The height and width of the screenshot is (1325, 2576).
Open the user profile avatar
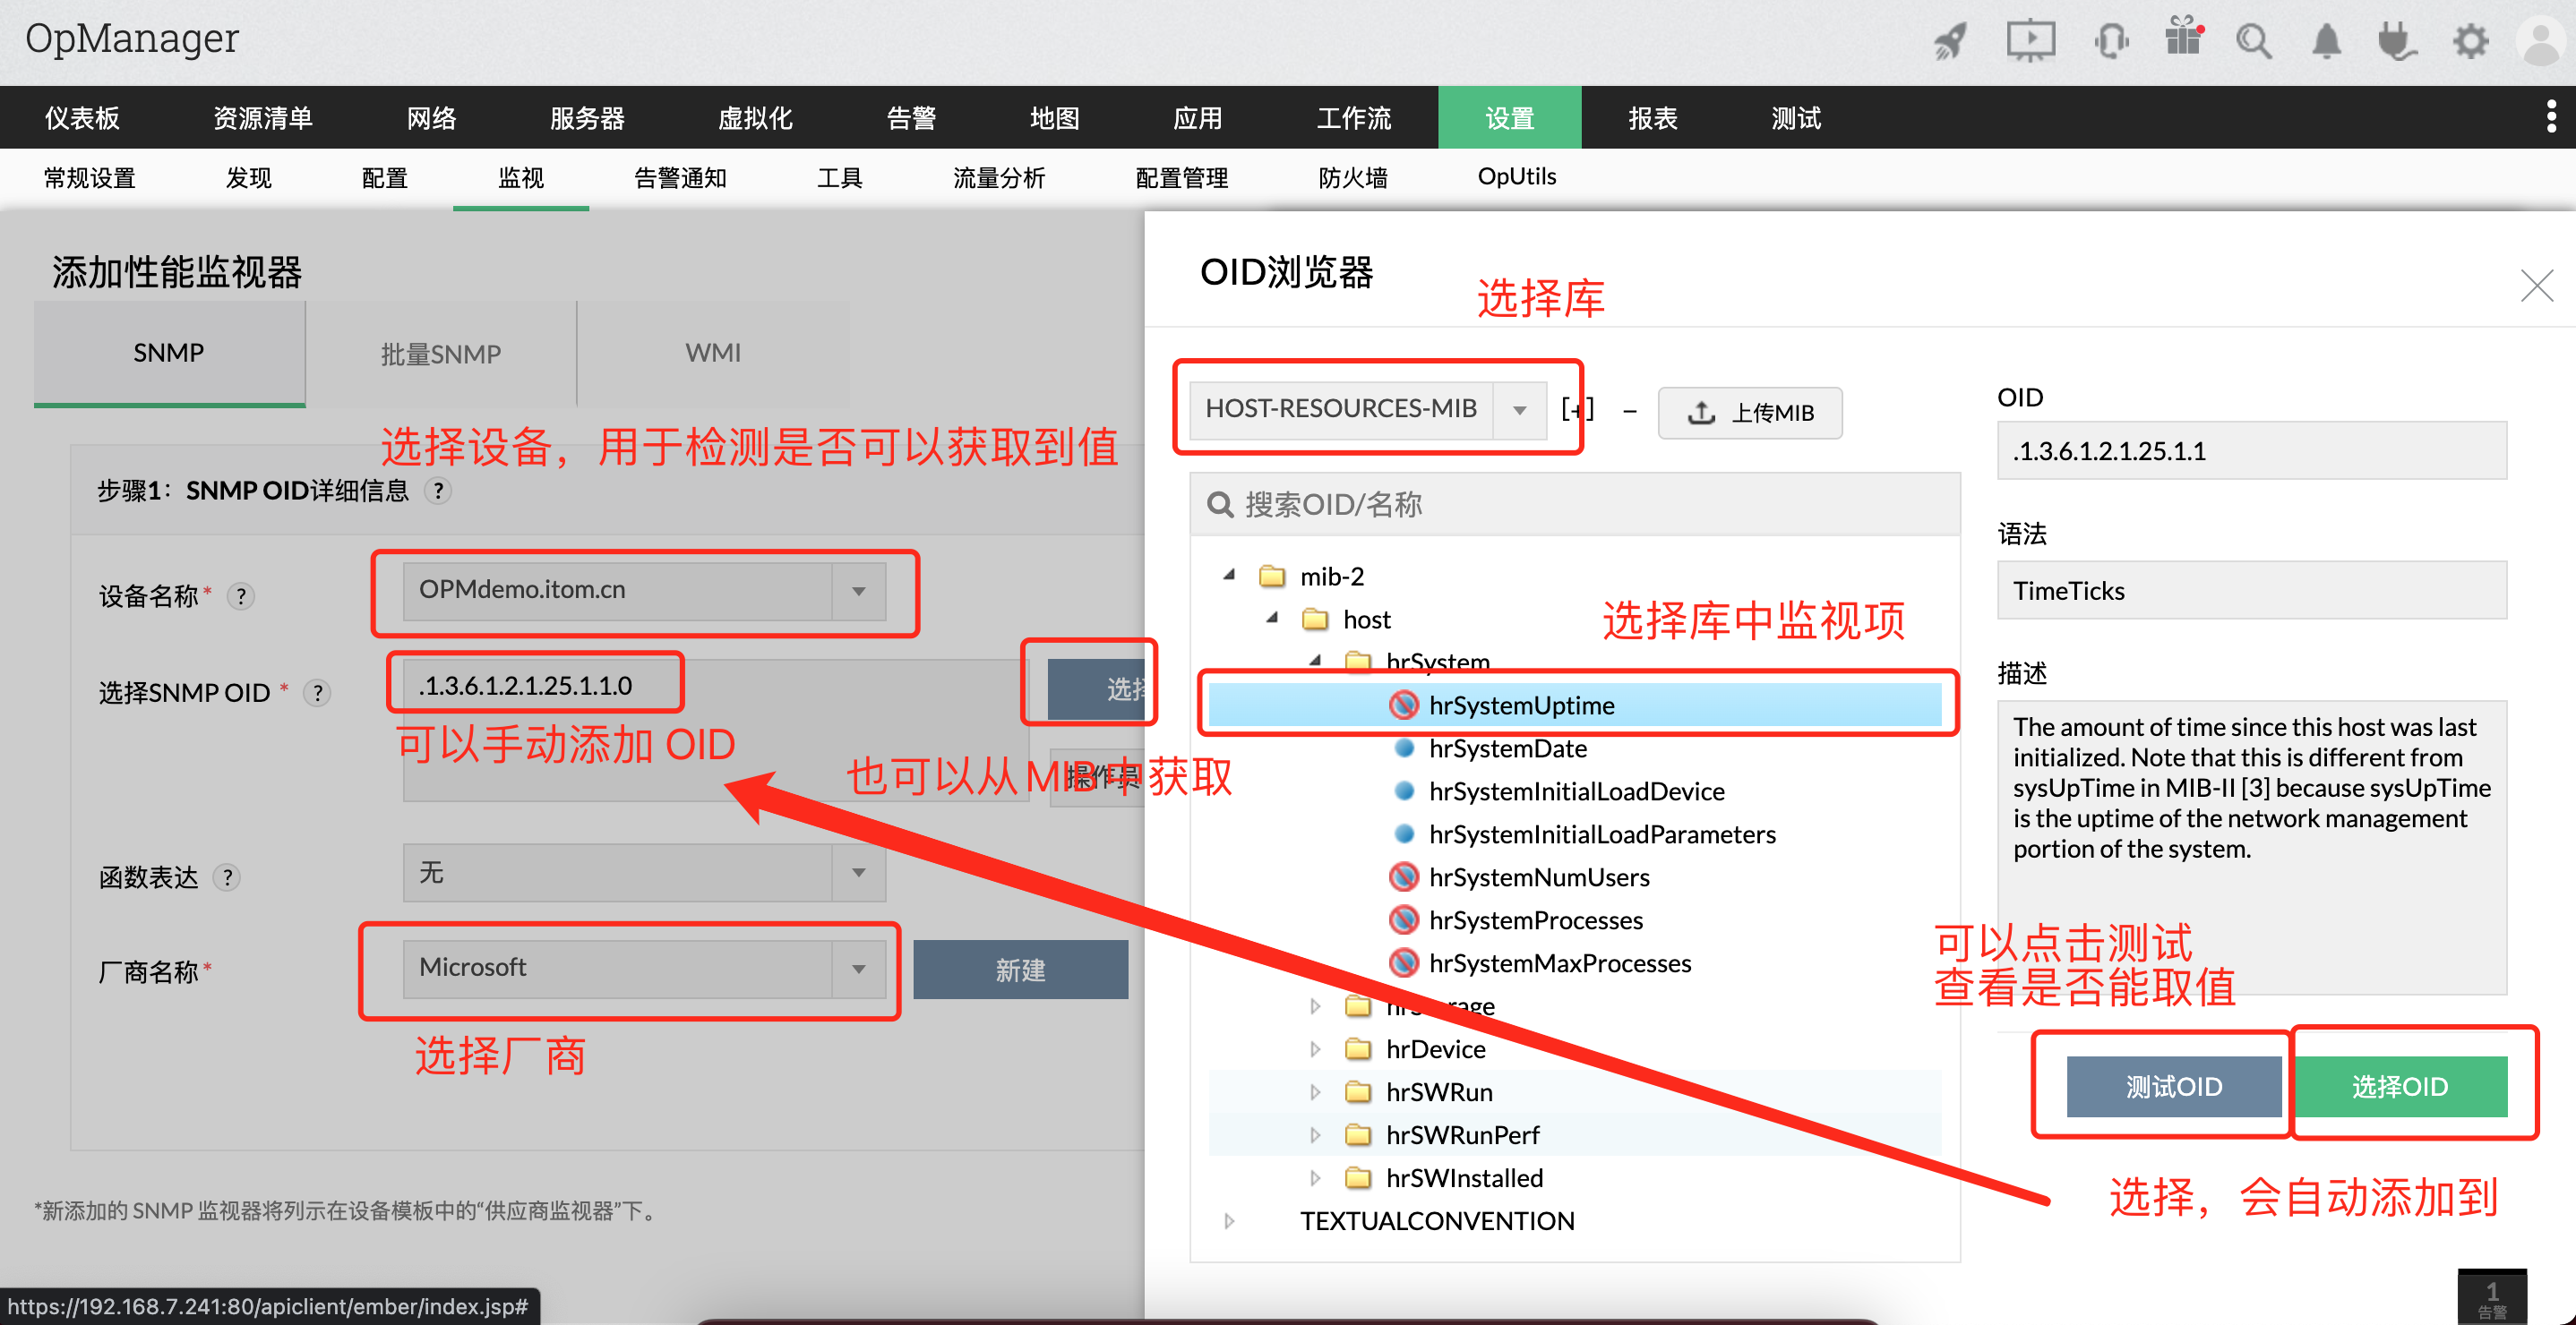tap(2543, 41)
